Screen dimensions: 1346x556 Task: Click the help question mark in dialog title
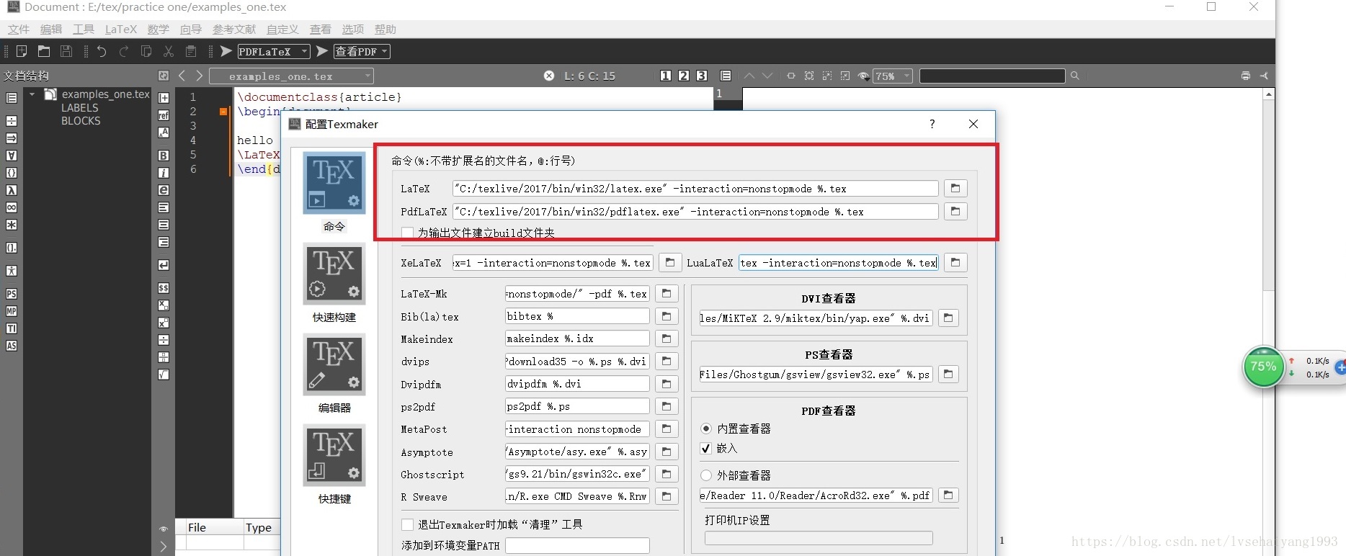pyautogui.click(x=932, y=124)
